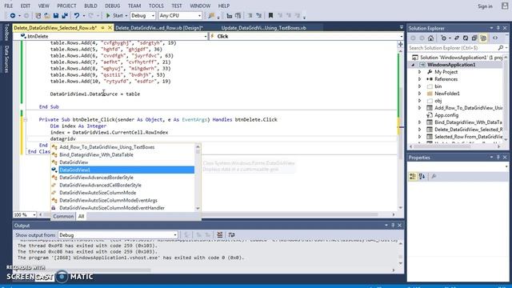Open the 100 % zoom level dropdown
Image resolution: width=512 pixels, height=288 pixels.
click(x=25, y=215)
